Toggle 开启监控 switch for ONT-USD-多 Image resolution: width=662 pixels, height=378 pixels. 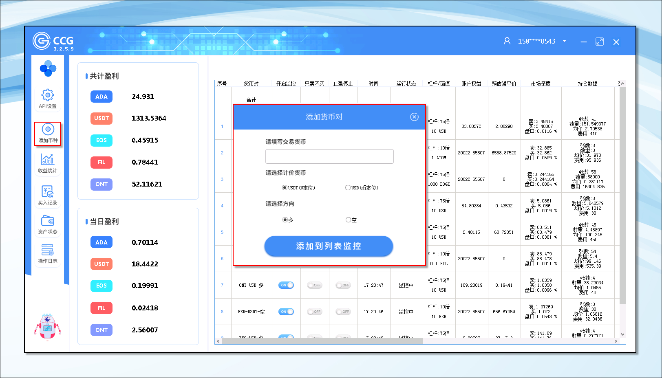[x=286, y=285]
